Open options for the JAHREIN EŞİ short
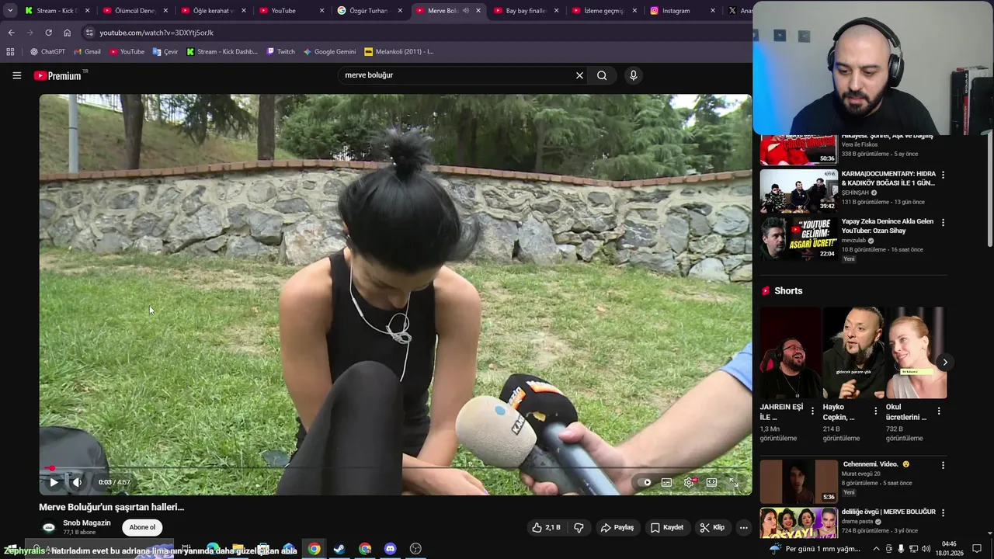Screen dimensions: 994x559 point(813,411)
